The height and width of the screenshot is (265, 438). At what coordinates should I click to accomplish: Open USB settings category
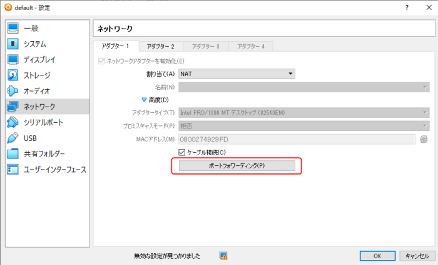click(48, 138)
